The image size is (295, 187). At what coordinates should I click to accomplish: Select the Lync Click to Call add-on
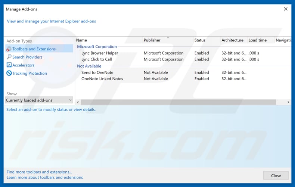tap(96, 59)
